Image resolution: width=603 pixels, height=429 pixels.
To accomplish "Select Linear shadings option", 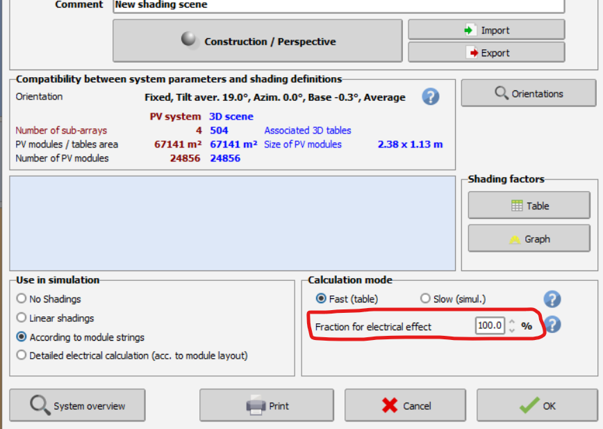I will 22,318.
